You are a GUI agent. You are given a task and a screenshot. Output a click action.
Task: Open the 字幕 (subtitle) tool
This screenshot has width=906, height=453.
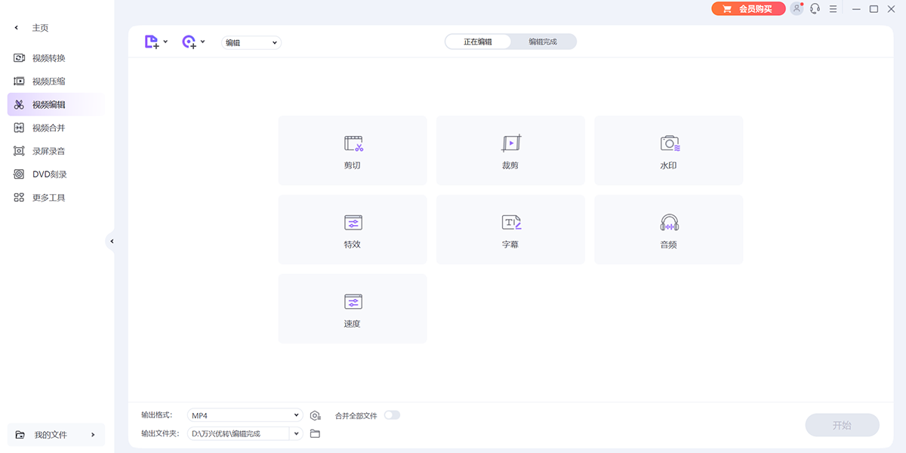tap(510, 230)
